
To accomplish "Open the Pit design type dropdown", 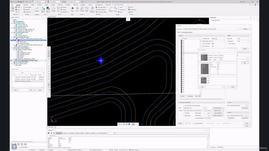I will (218, 39).
